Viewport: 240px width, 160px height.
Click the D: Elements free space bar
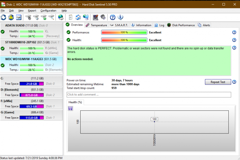[32, 95]
